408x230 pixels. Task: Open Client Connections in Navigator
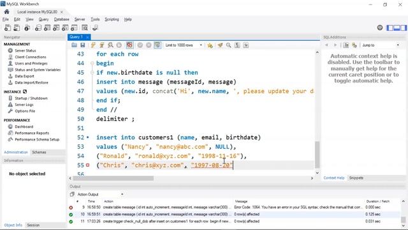[x=31, y=57]
